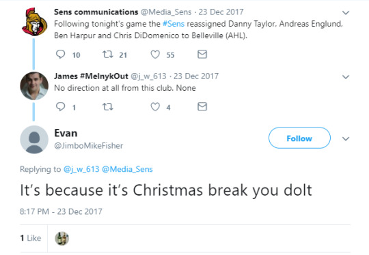This screenshot has height=255, width=369.
Task: Open the 1 Like count
Action: pos(31,238)
